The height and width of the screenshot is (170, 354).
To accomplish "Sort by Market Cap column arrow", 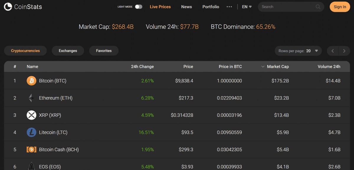I will point(263,67).
